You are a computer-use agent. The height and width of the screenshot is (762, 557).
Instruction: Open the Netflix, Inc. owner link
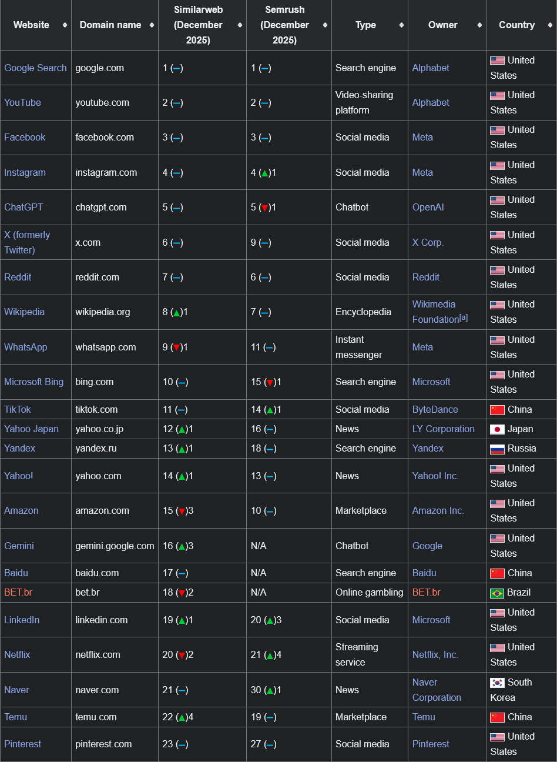click(435, 654)
